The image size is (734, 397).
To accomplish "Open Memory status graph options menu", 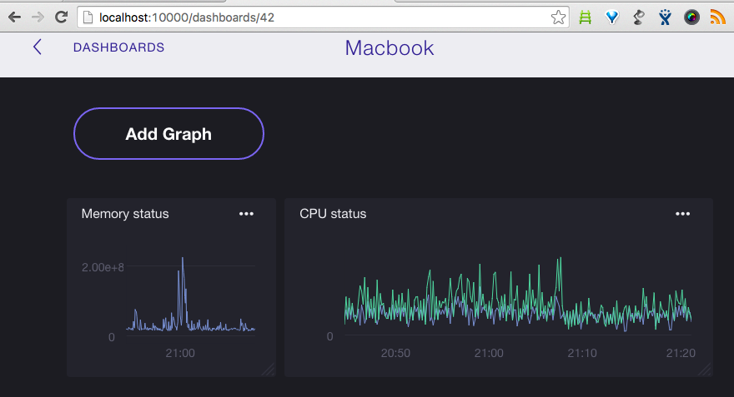I will (x=246, y=213).
